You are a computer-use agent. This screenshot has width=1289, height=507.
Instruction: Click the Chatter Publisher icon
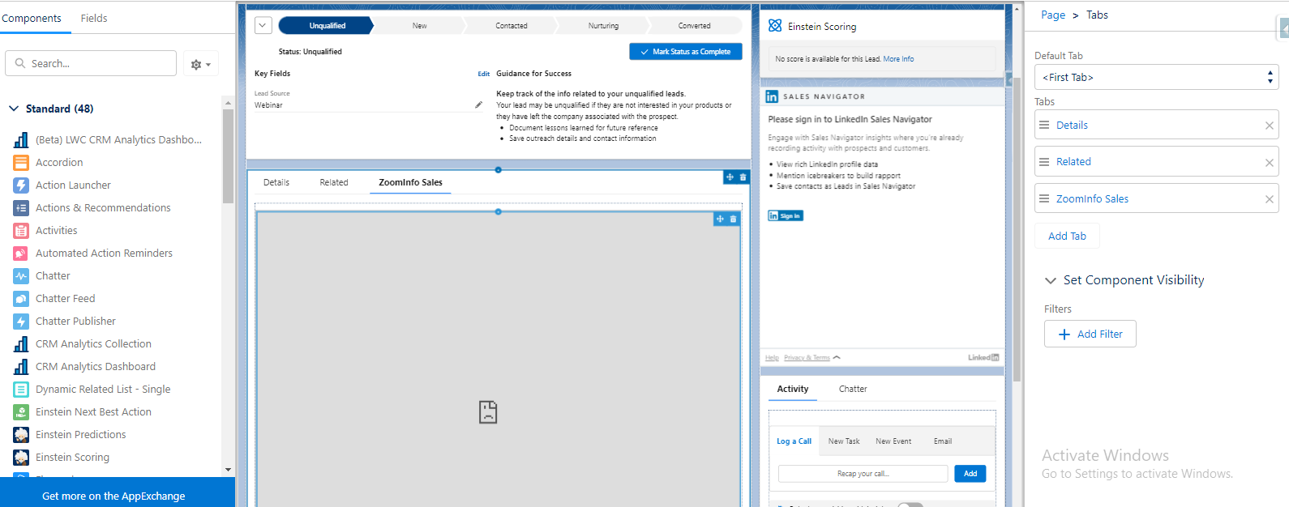point(21,322)
